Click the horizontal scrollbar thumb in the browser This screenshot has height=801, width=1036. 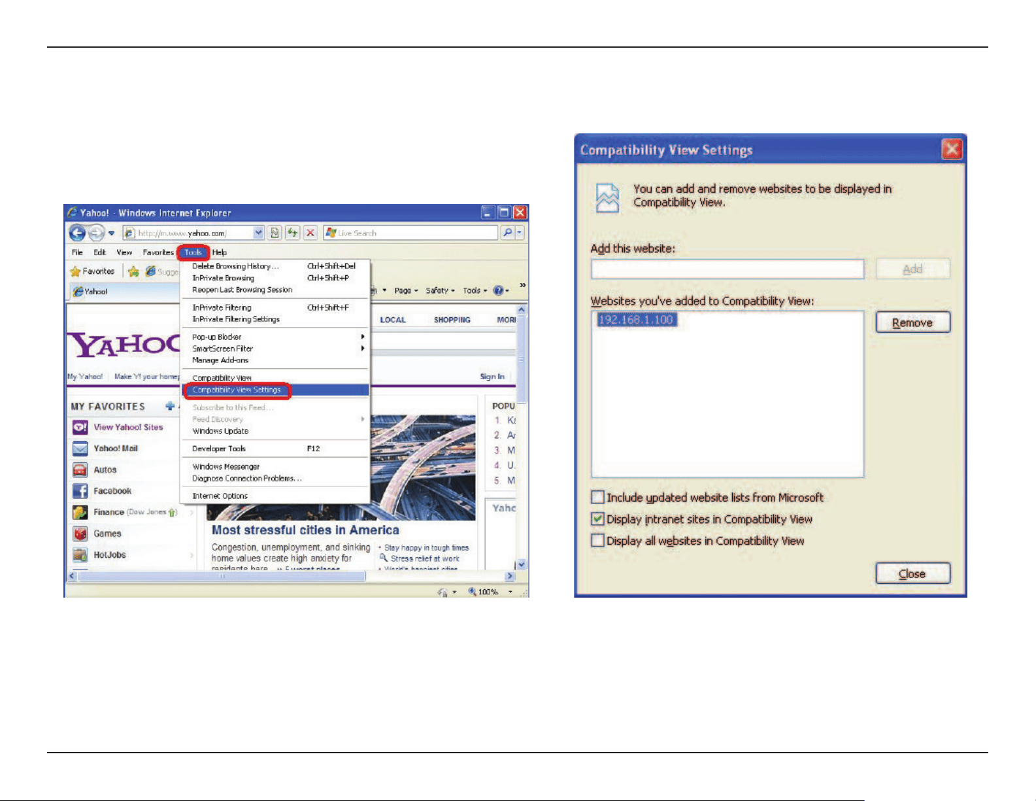point(223,577)
